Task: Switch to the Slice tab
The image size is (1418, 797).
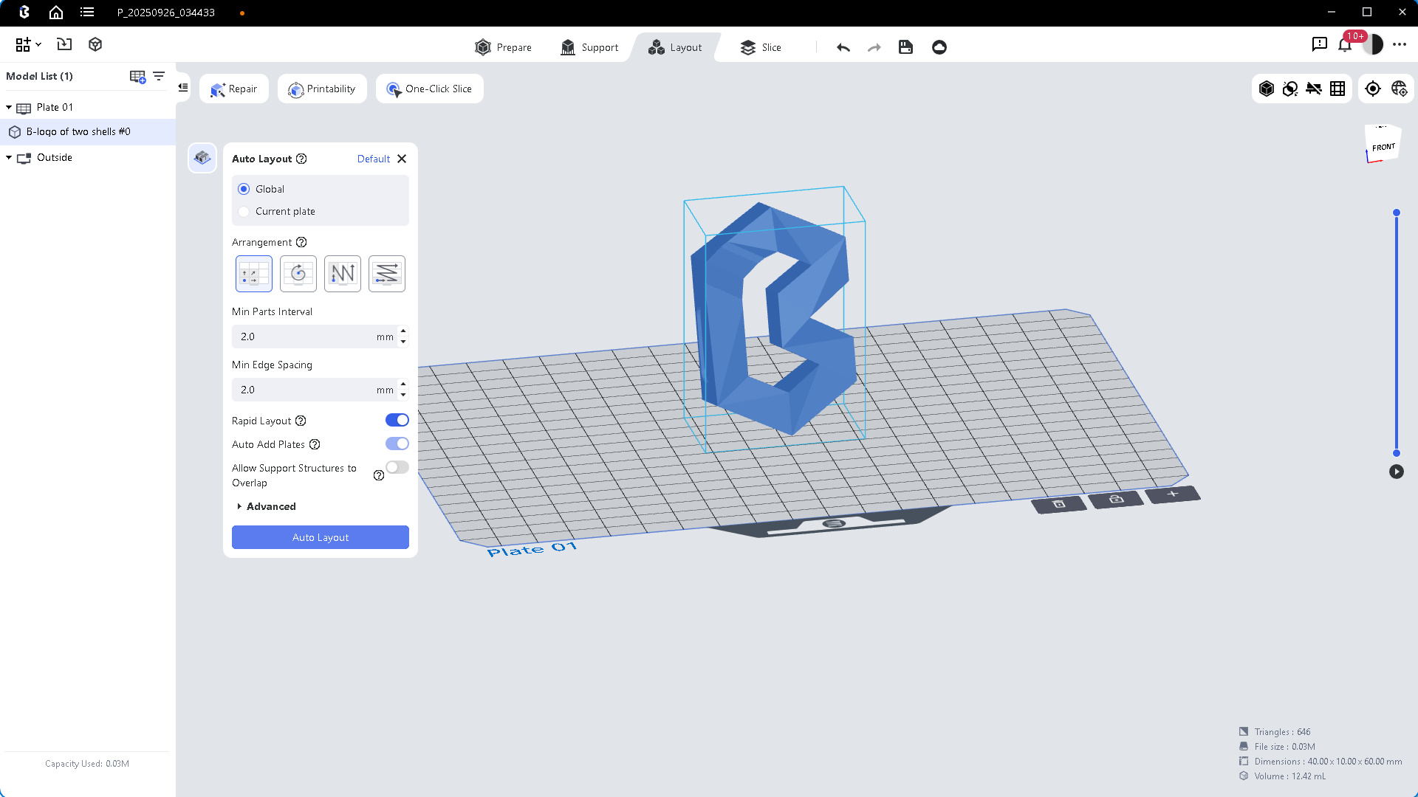Action: click(761, 47)
